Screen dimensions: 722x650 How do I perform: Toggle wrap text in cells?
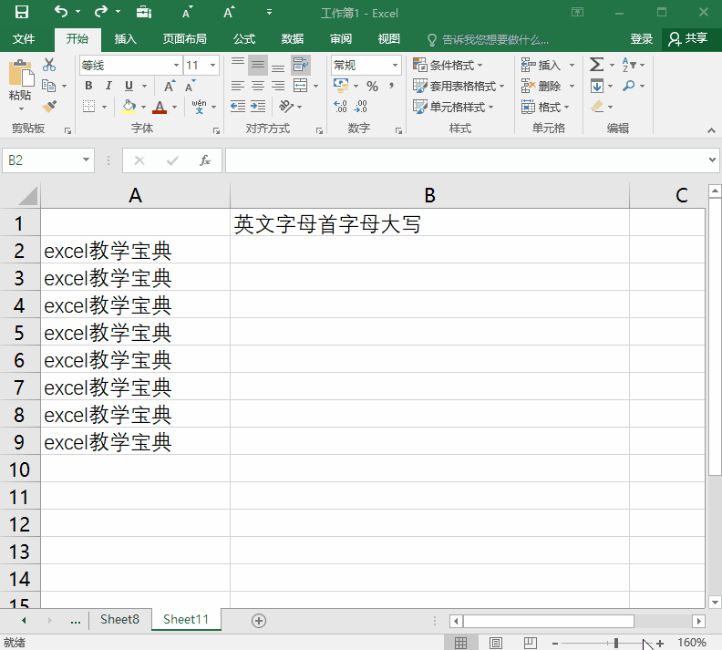point(301,65)
